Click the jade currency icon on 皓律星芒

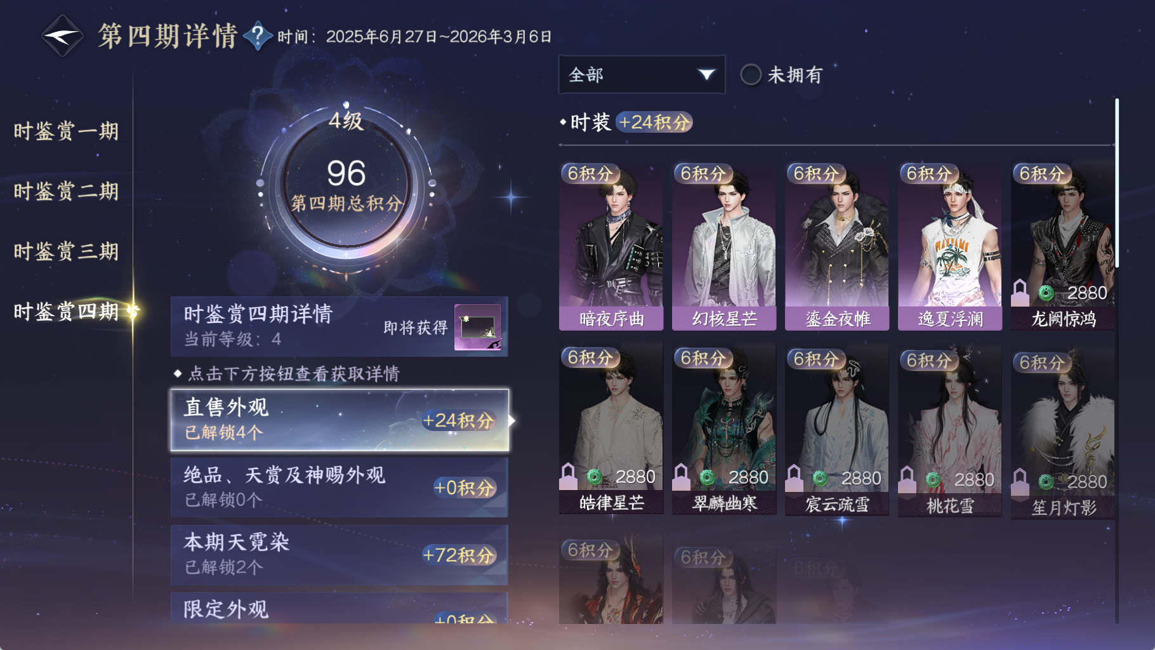(x=595, y=477)
